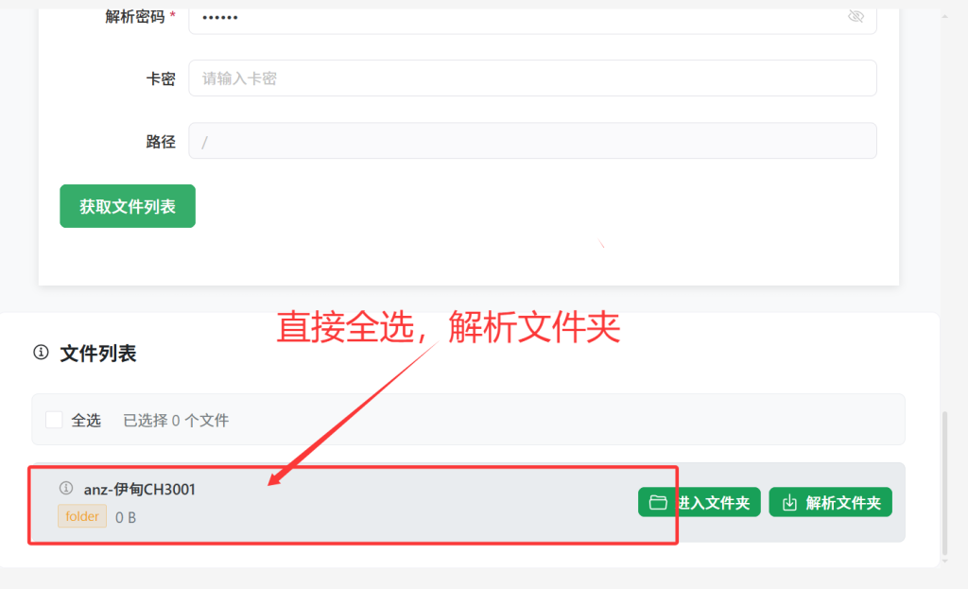Click download icon in 解析文件夹 button
The height and width of the screenshot is (589, 968).
tap(789, 503)
